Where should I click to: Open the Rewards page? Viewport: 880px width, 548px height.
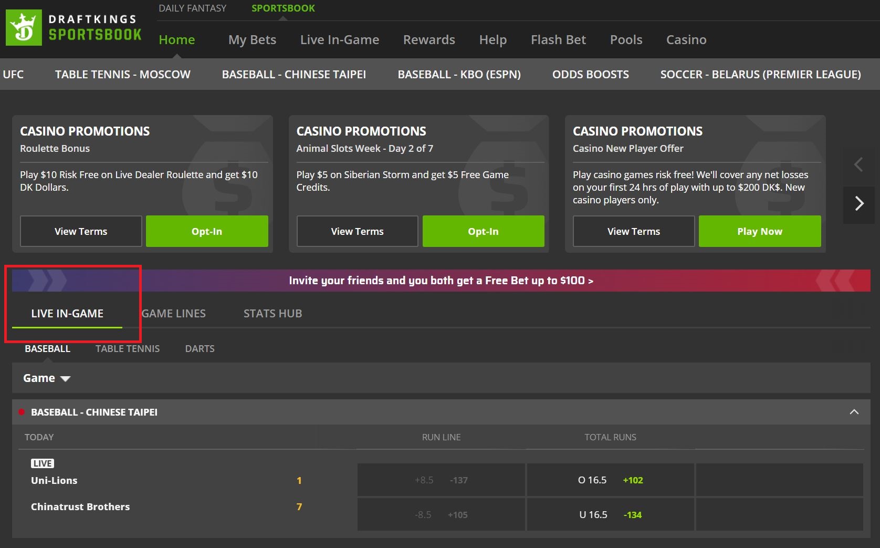[429, 40]
